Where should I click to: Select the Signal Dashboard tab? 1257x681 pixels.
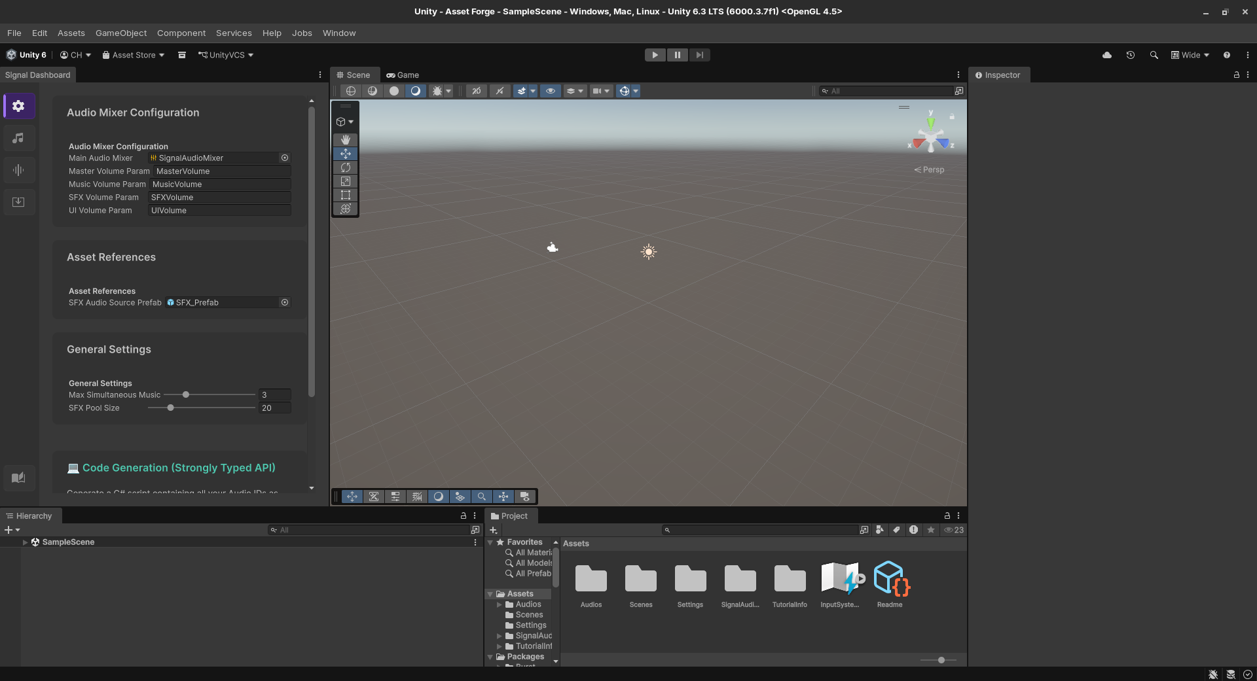38,75
